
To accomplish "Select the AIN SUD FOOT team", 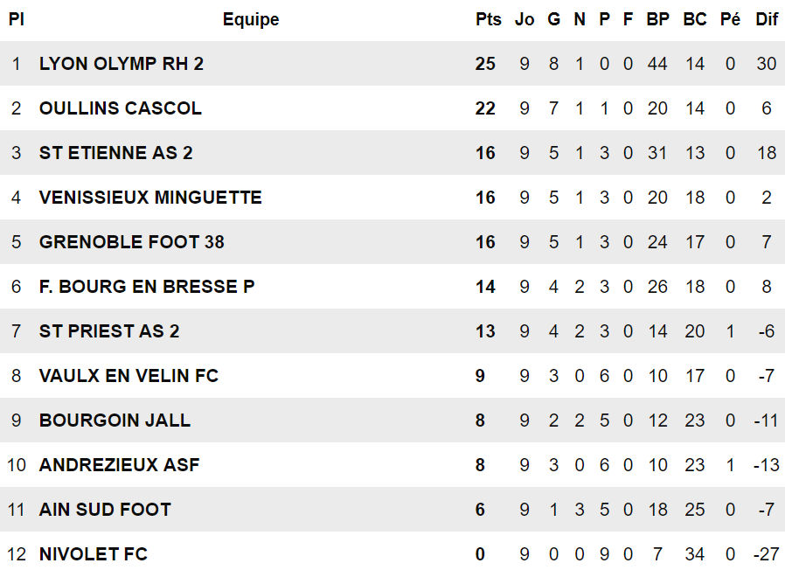I will click(x=105, y=510).
